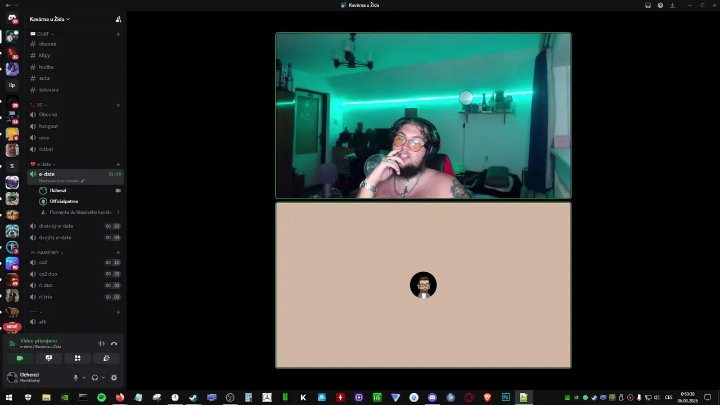Open Pozvánka do hlasového kanálu

80,212
